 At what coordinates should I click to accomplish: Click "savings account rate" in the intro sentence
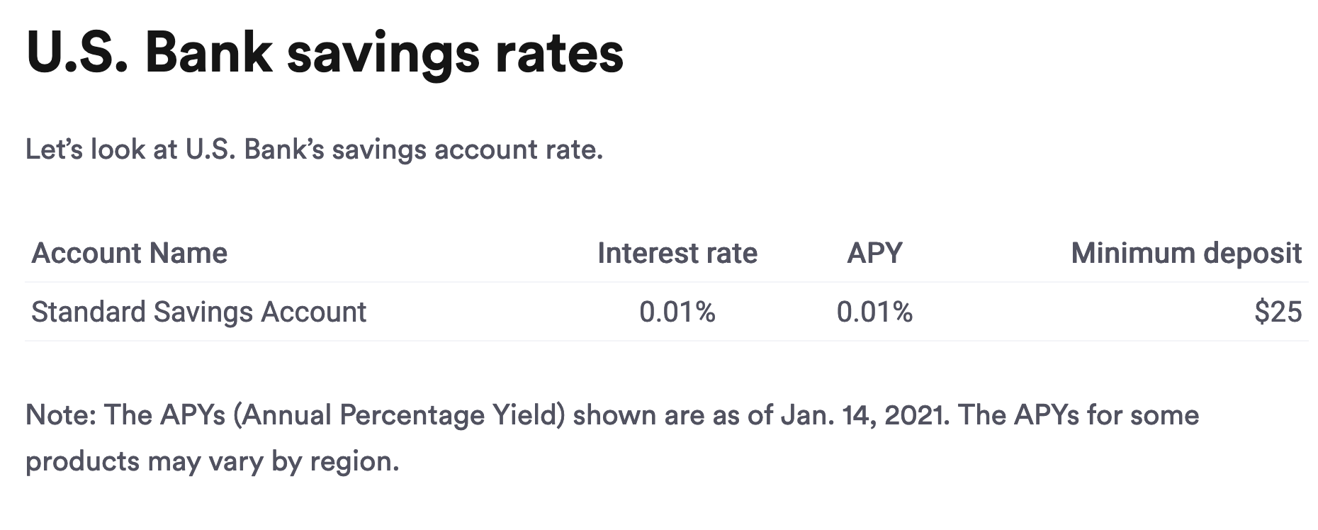pos(466,150)
